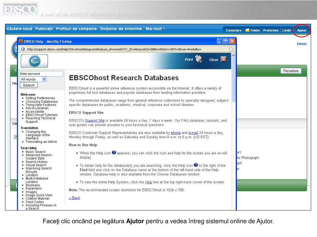Click the "Welcome" section heading in sidebar

click(x=28, y=94)
